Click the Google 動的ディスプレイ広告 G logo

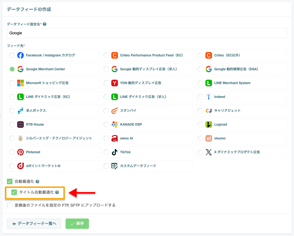click(x=115, y=69)
